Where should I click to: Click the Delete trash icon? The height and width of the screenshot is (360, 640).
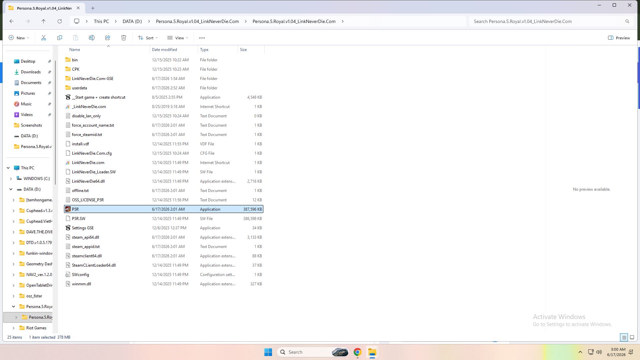(124, 38)
